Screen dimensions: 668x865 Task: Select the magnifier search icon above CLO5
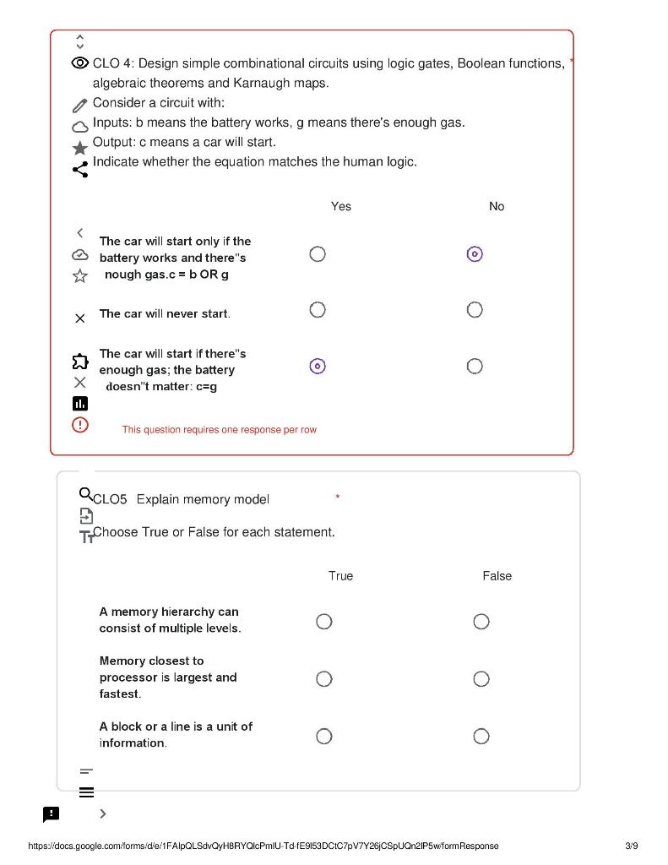coord(85,492)
